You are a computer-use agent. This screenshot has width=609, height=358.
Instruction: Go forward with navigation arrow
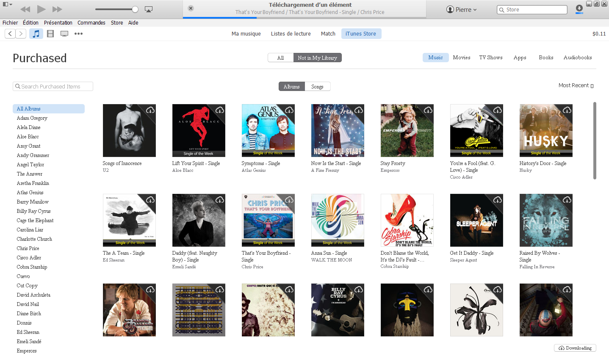coord(21,34)
